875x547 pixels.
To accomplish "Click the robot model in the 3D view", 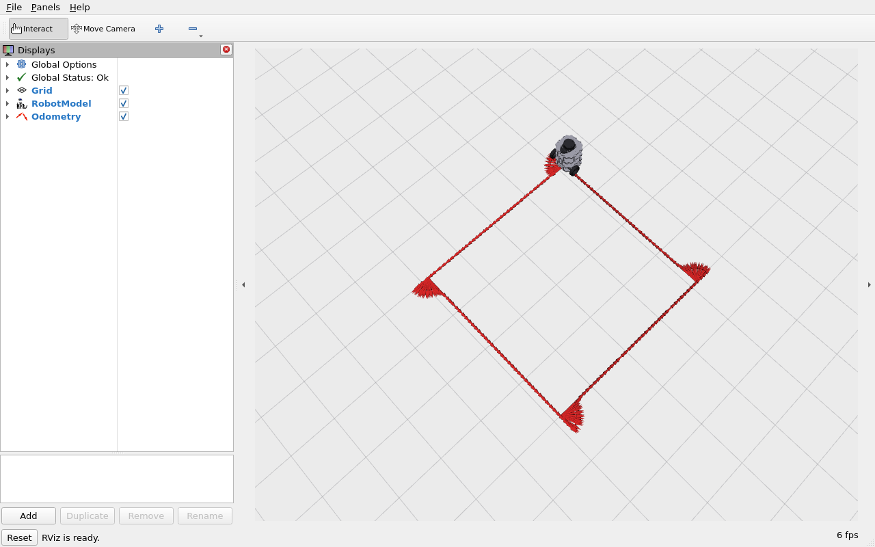I will 567,154.
